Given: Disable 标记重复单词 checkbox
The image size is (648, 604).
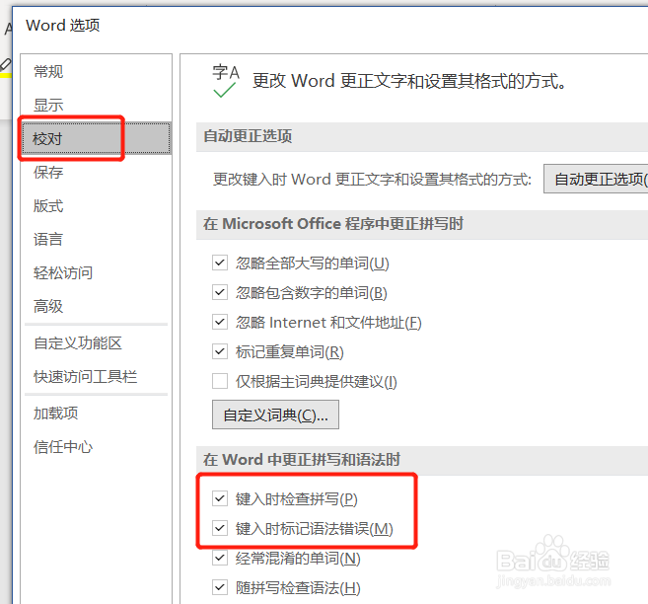Looking at the screenshot, I should click(x=219, y=351).
